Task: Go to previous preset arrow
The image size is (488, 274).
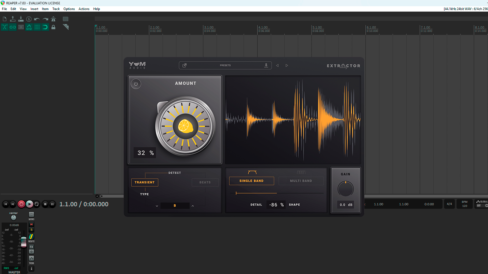Action: coord(277,66)
